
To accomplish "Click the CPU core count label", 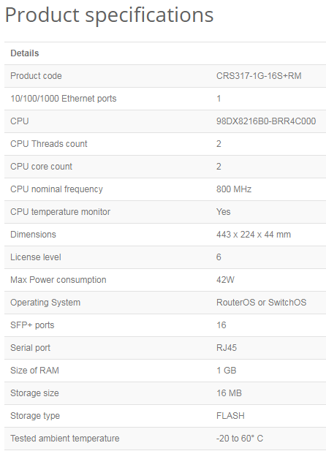I will pyautogui.click(x=41, y=167).
